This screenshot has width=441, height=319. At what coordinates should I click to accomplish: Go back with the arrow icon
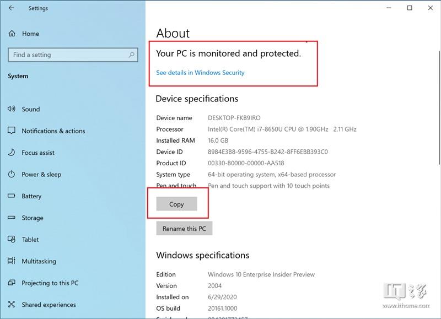[11, 8]
